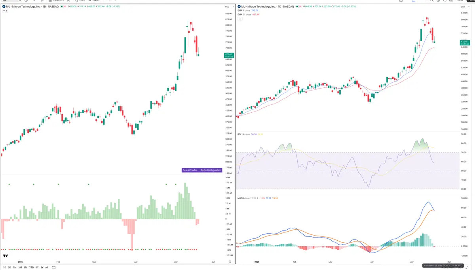Click the 850.00 label on left price scale
The width and height of the screenshot is (475, 270).
pyautogui.click(x=228, y=14)
